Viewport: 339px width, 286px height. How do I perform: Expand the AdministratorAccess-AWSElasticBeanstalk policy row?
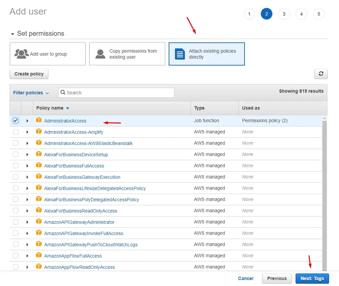[28, 143]
